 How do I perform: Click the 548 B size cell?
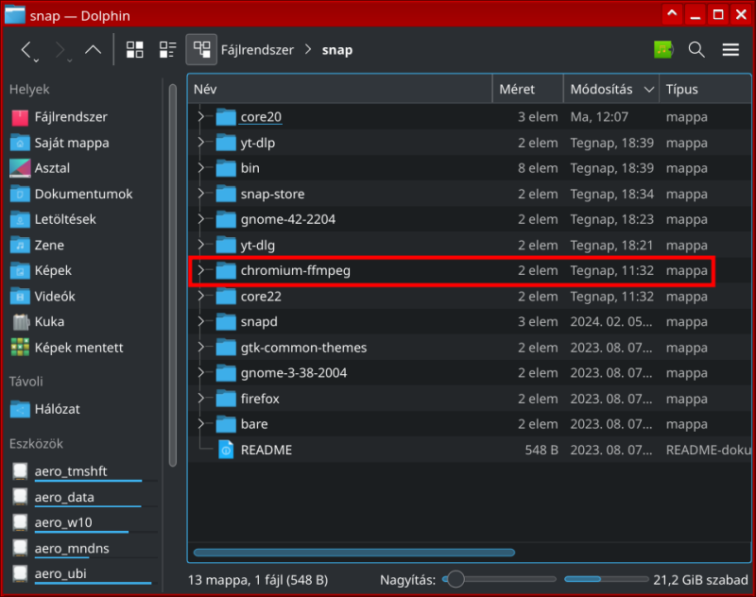(x=541, y=450)
